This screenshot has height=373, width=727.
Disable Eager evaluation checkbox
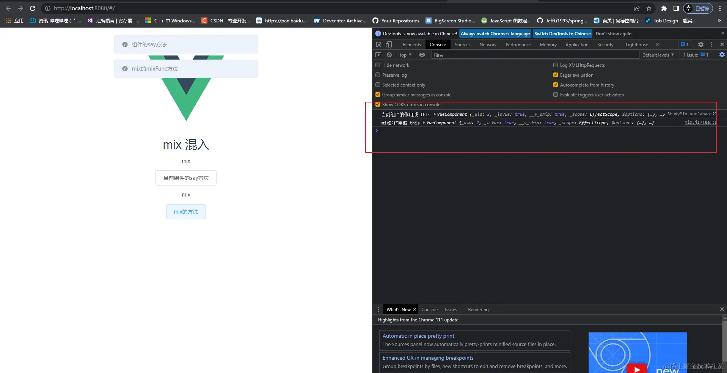pos(556,75)
